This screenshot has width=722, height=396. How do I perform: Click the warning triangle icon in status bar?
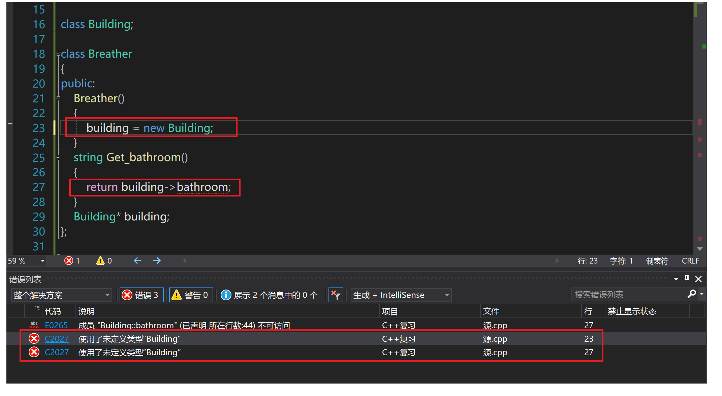pos(100,261)
